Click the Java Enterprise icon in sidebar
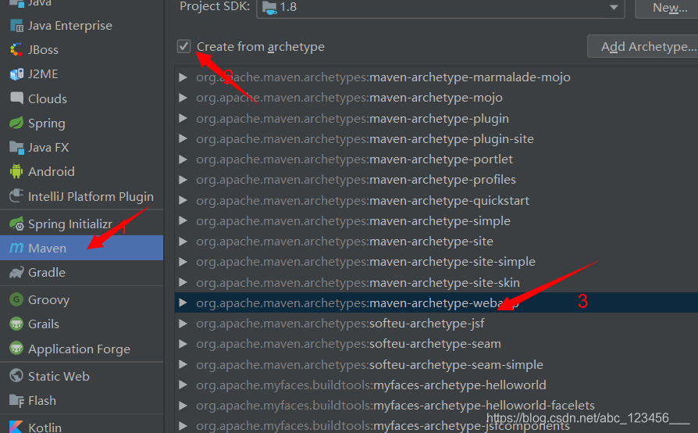This screenshot has width=698, height=433. pyautogui.click(x=16, y=26)
